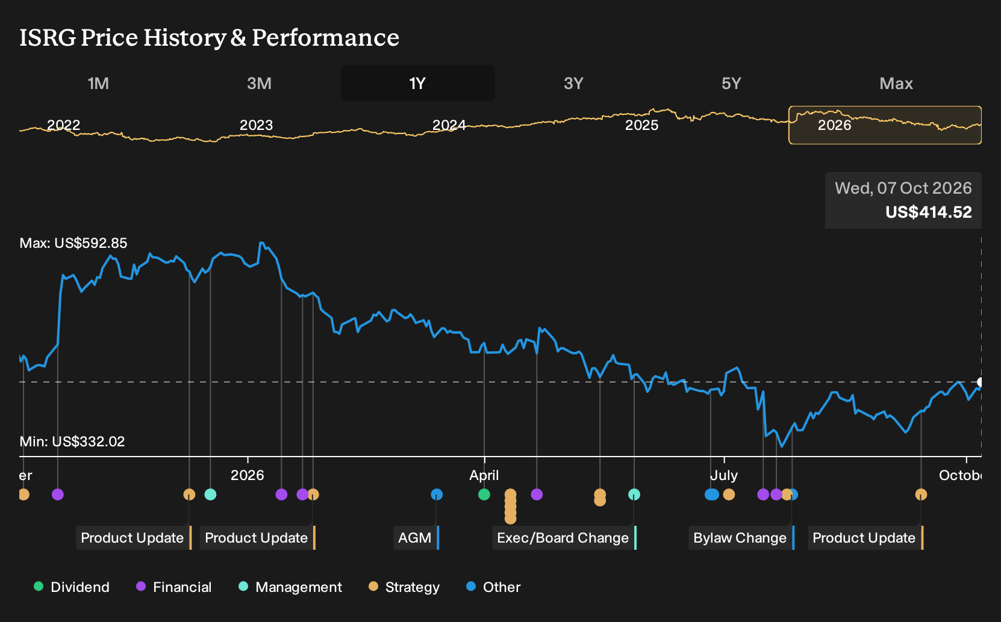Show the Max time range
The image size is (1001, 622).
pyautogui.click(x=896, y=83)
